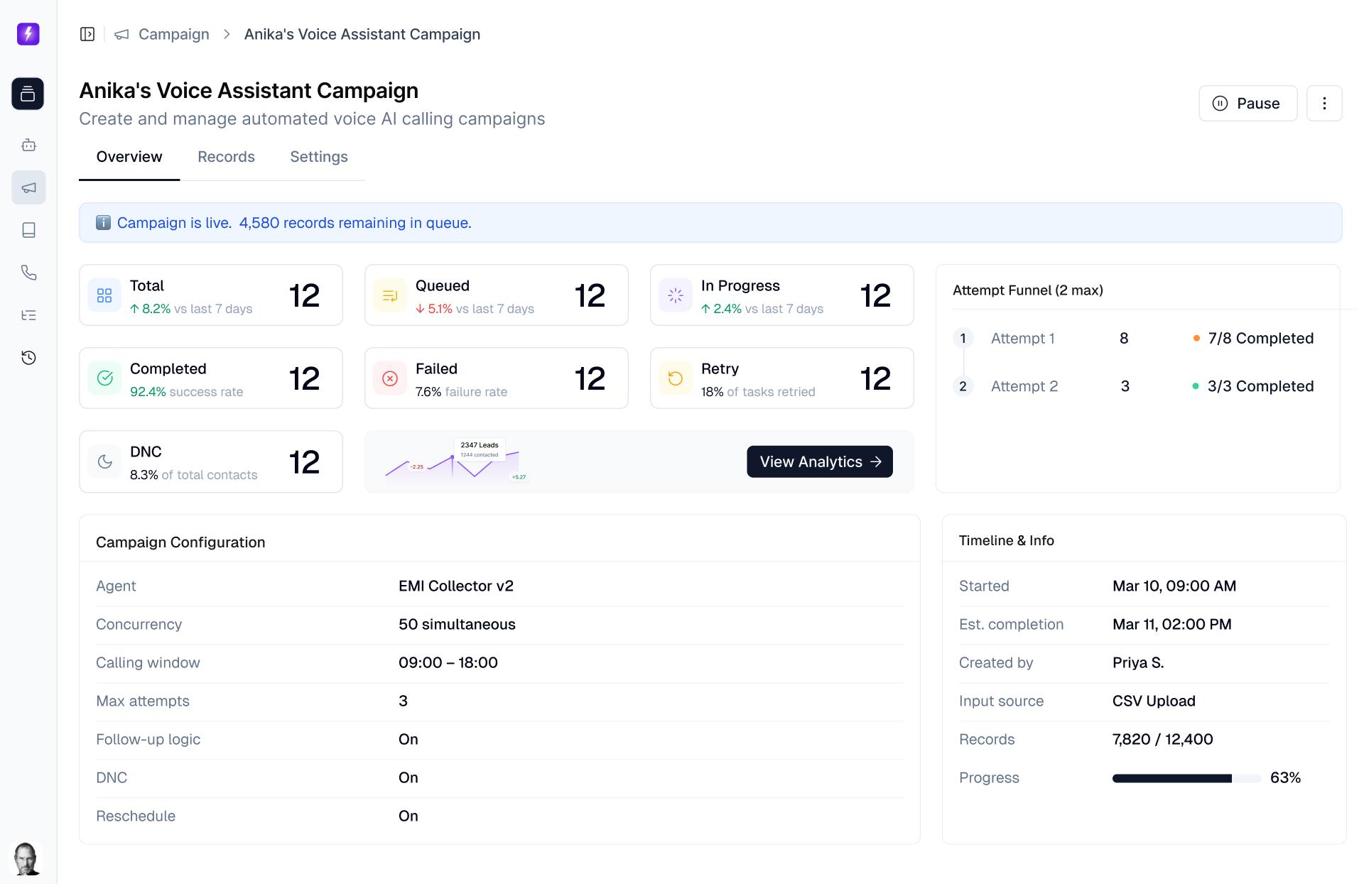1364x886 pixels.
Task: Open the tree list icon in sidebar
Action: tap(28, 315)
